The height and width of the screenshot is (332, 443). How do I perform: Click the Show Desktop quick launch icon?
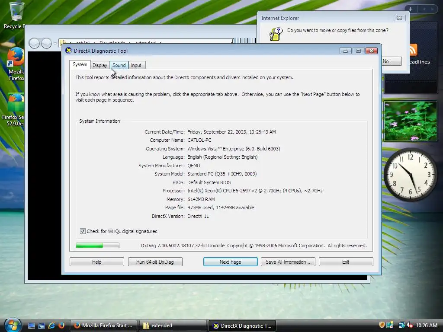pos(31,326)
